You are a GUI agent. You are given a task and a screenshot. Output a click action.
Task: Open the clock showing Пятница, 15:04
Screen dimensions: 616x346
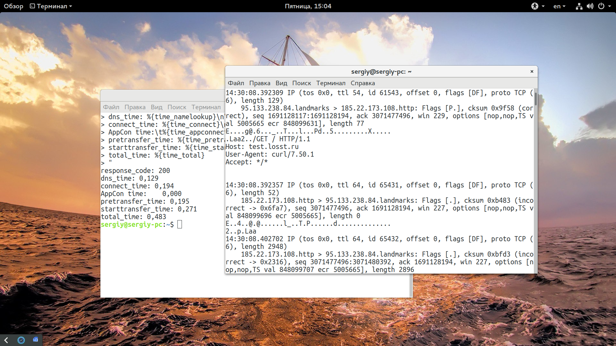coord(308,6)
